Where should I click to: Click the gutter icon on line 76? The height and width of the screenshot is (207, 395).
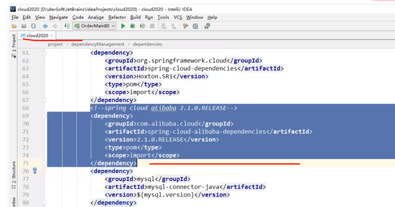pyautogui.click(x=35, y=171)
